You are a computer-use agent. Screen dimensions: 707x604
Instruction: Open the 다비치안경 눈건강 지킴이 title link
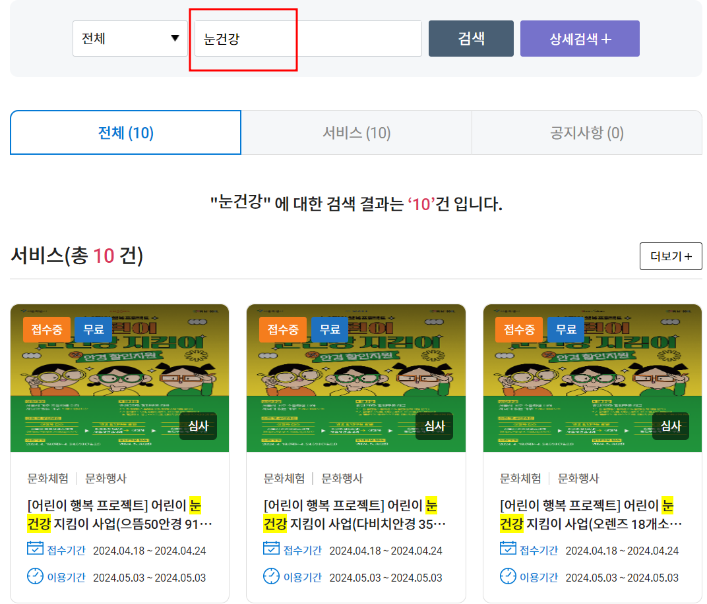point(355,514)
